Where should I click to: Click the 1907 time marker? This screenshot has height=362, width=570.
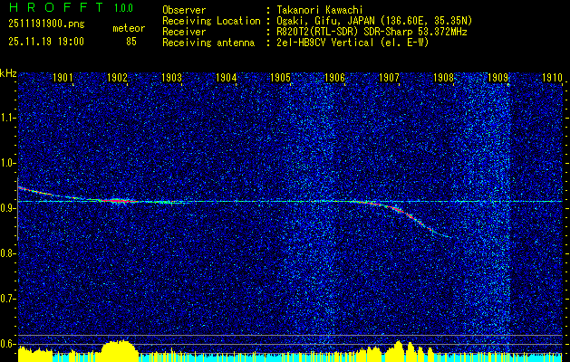(x=389, y=77)
